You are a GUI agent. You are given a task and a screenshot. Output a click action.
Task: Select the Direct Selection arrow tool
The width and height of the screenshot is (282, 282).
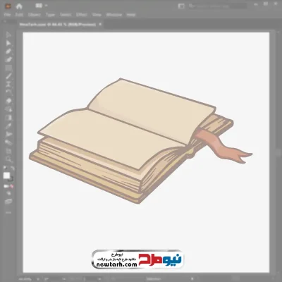pyautogui.click(x=8, y=43)
